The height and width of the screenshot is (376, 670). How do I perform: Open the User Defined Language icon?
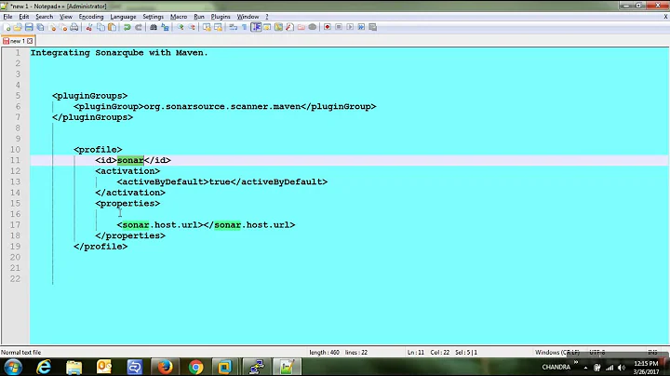click(267, 27)
